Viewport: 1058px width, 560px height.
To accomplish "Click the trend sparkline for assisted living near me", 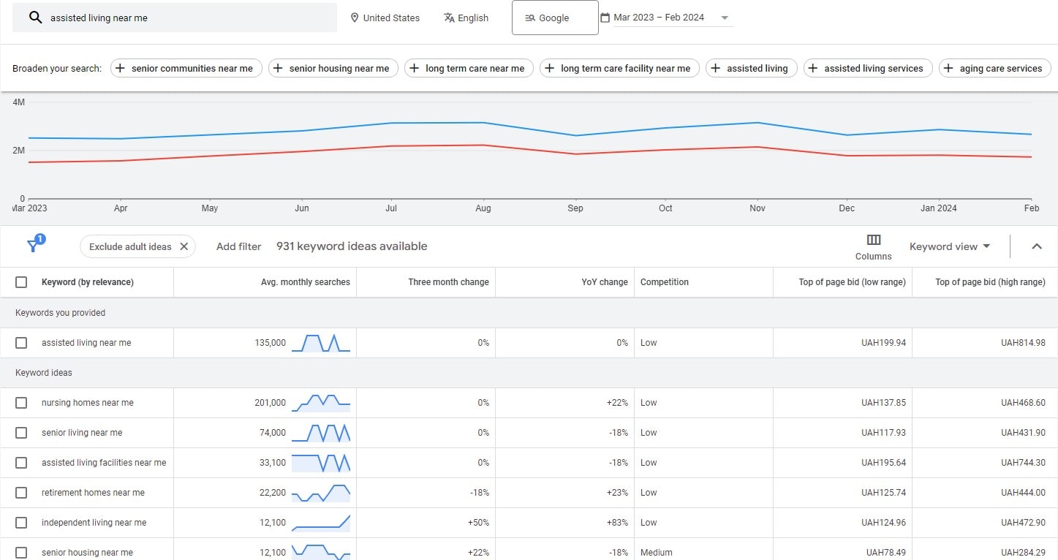I will click(321, 343).
